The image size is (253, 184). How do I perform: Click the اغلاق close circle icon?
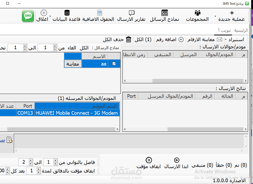click(x=44, y=13)
